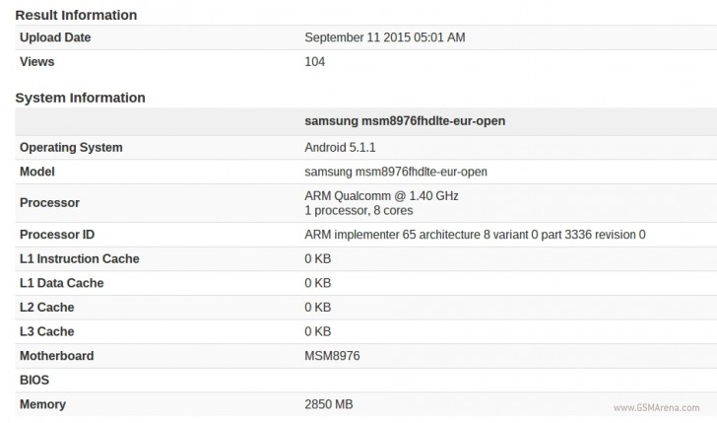Image resolution: width=717 pixels, height=423 pixels.
Task: Click the www.GSMArena.com watermark
Action: 660,407
